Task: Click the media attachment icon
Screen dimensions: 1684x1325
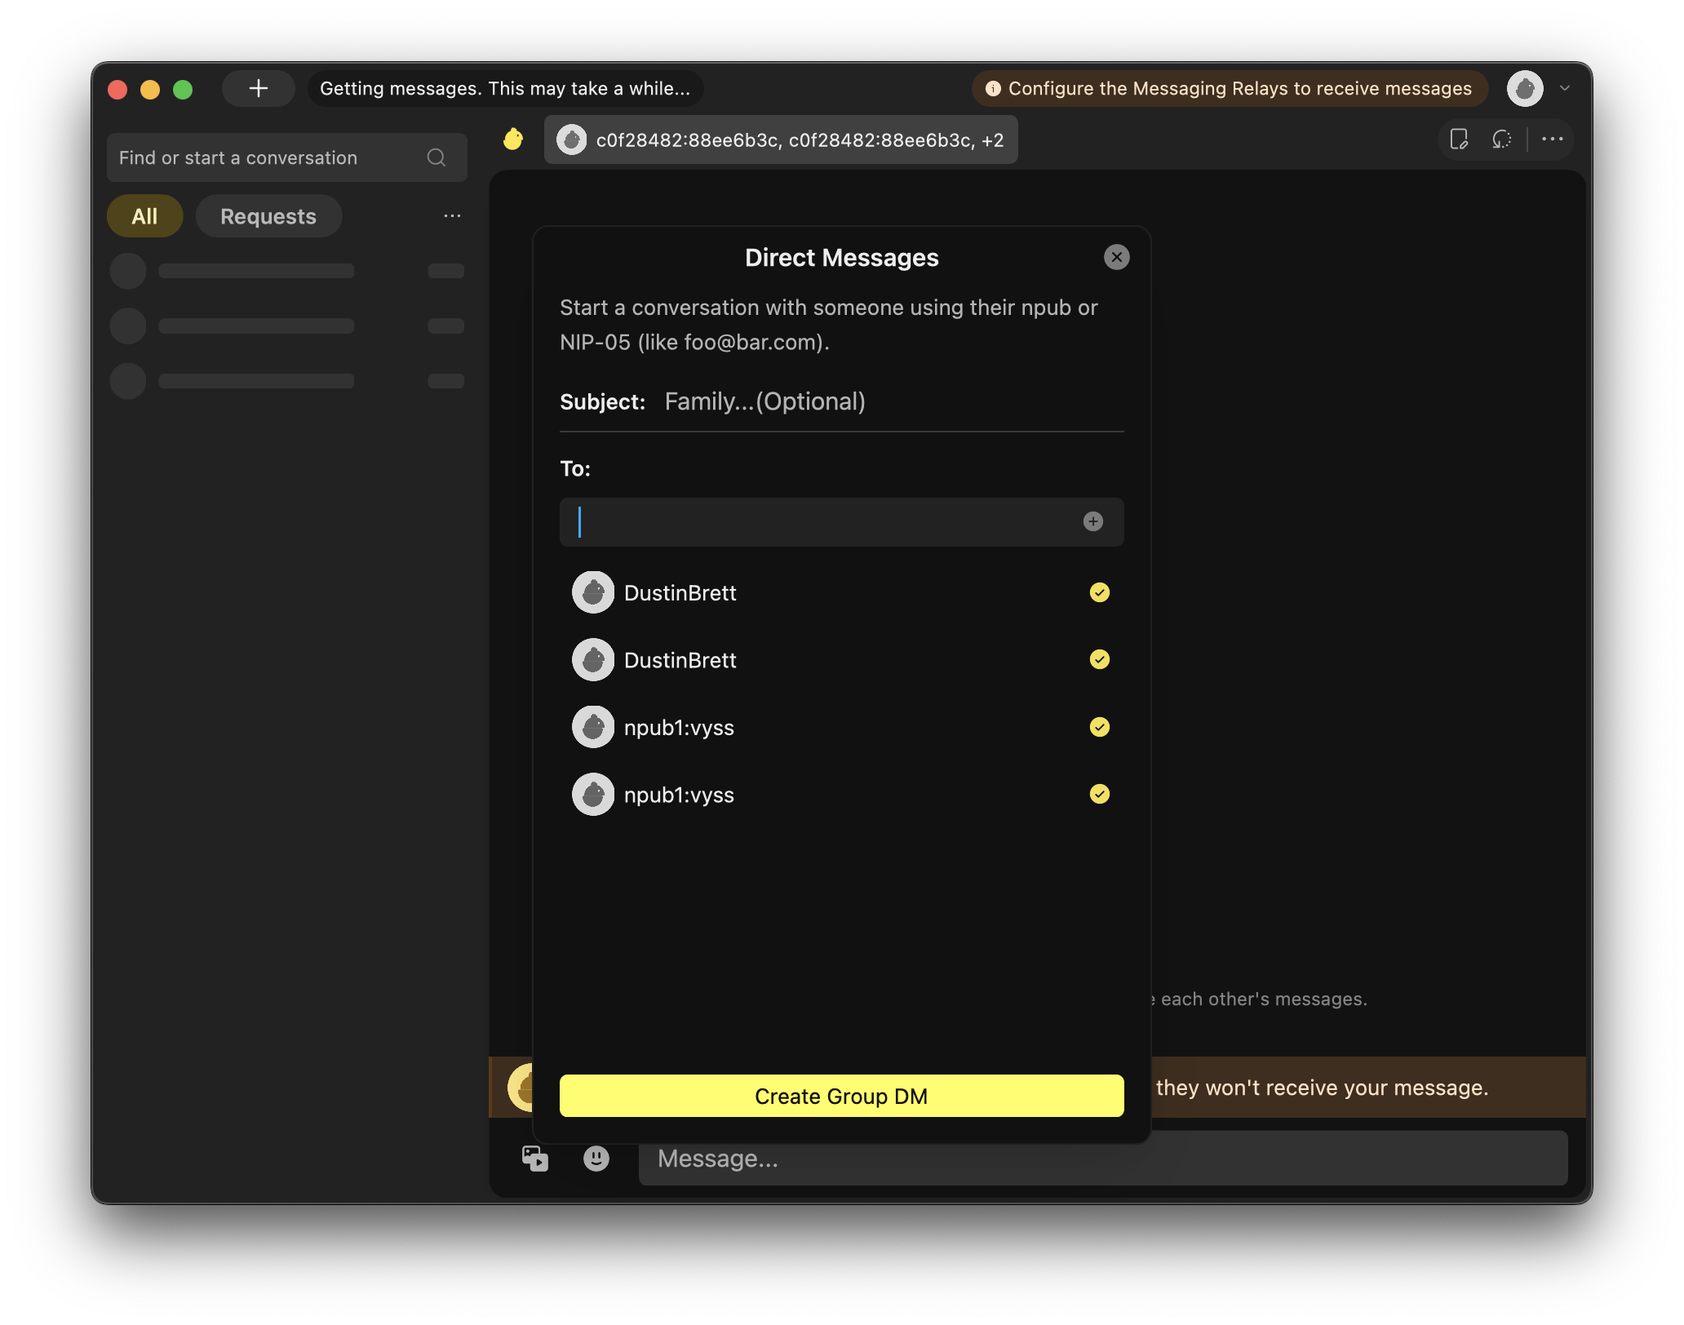Action: (x=534, y=1158)
